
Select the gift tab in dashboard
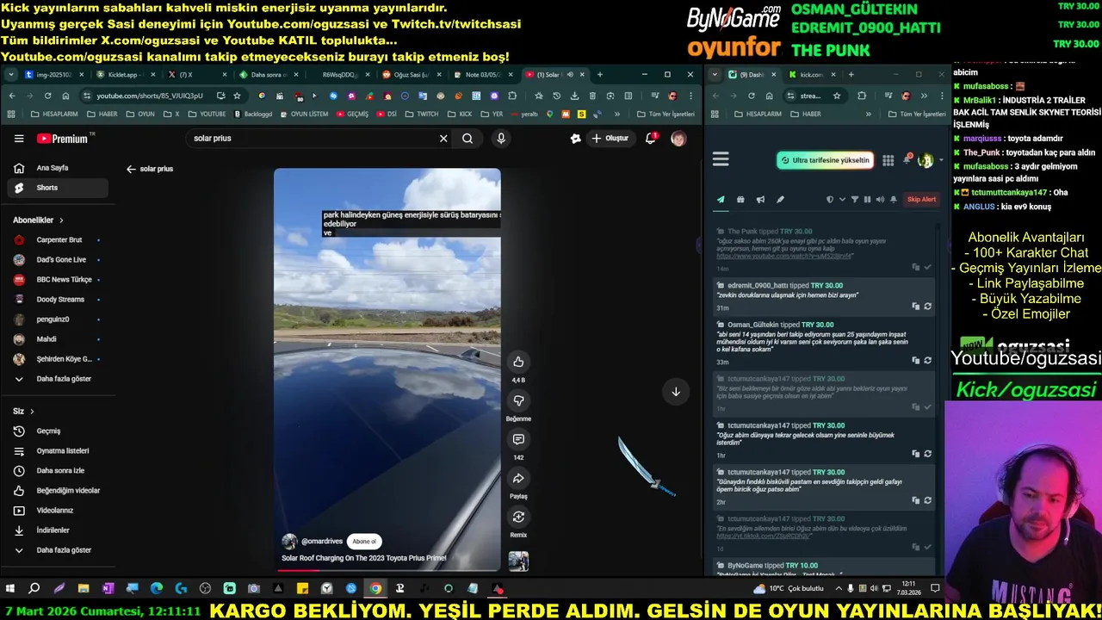point(740,200)
